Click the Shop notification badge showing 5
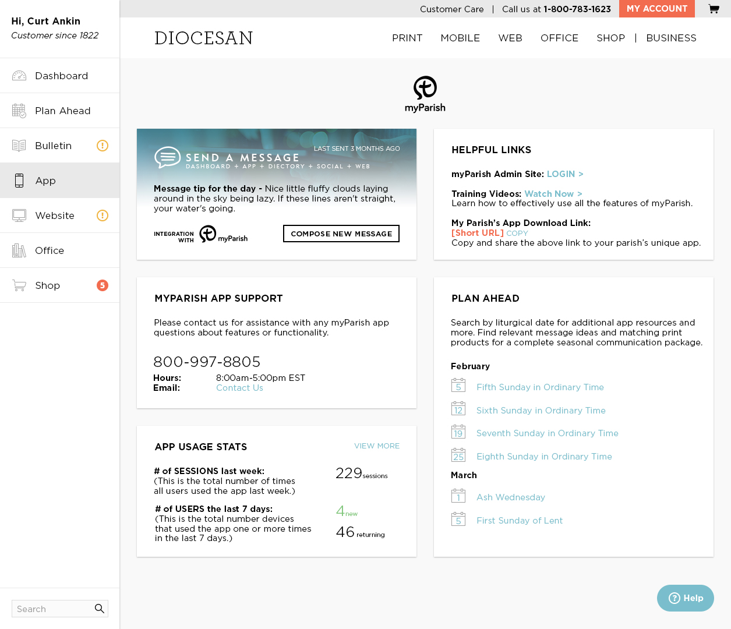The width and height of the screenshot is (731, 629). point(103,285)
